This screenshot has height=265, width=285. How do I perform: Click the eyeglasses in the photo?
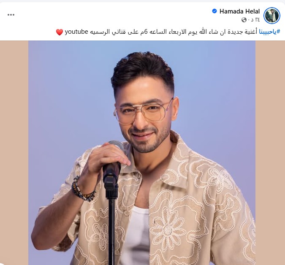point(144,112)
